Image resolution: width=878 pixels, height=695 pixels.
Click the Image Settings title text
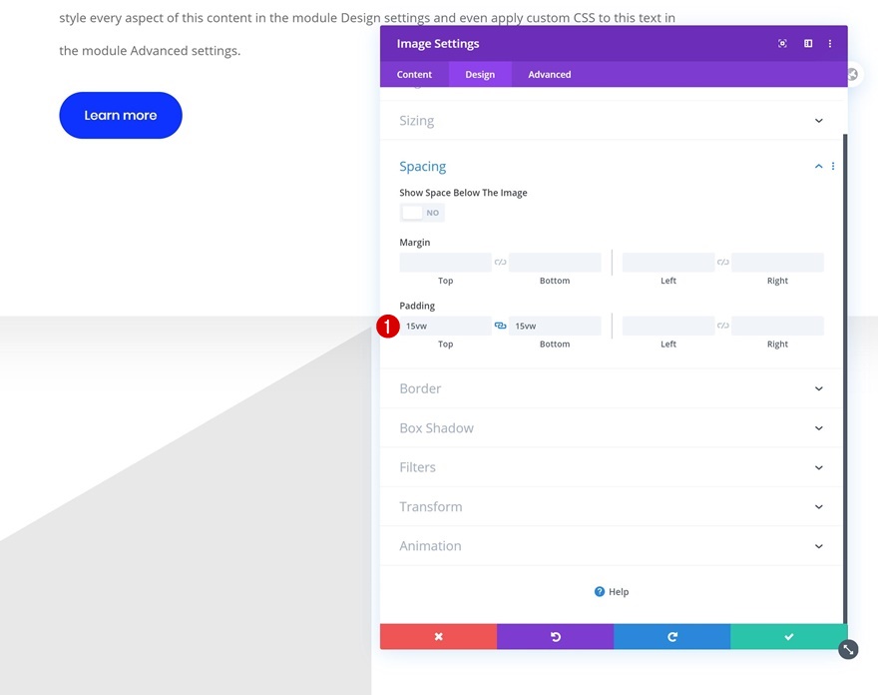(438, 44)
